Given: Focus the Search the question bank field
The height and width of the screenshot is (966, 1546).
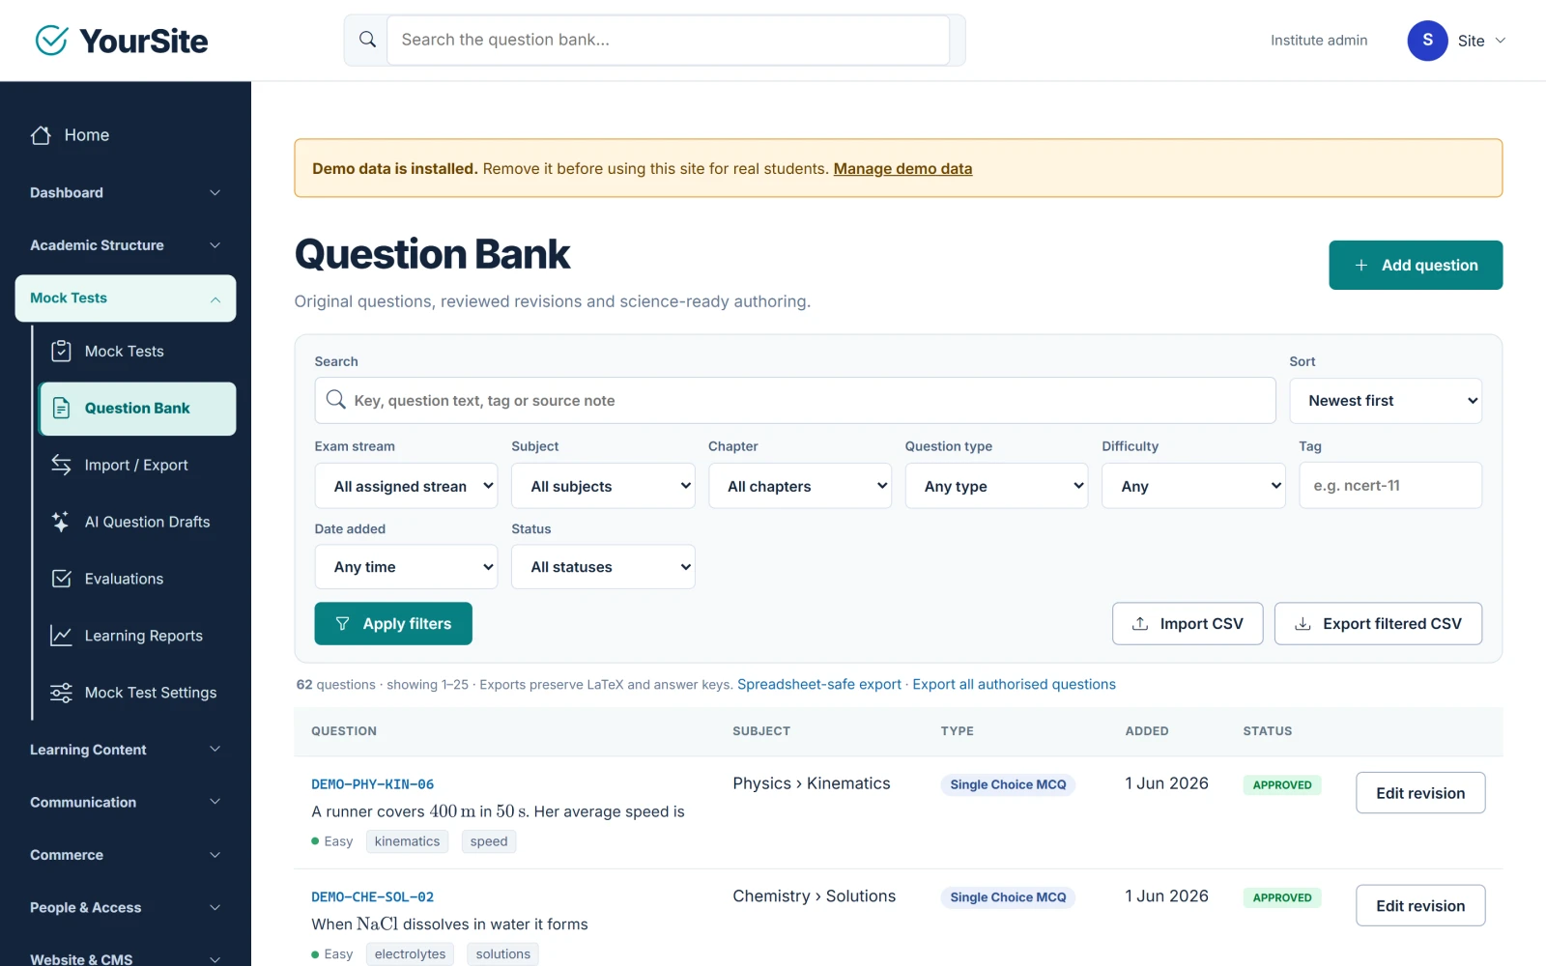Looking at the screenshot, I should [668, 40].
